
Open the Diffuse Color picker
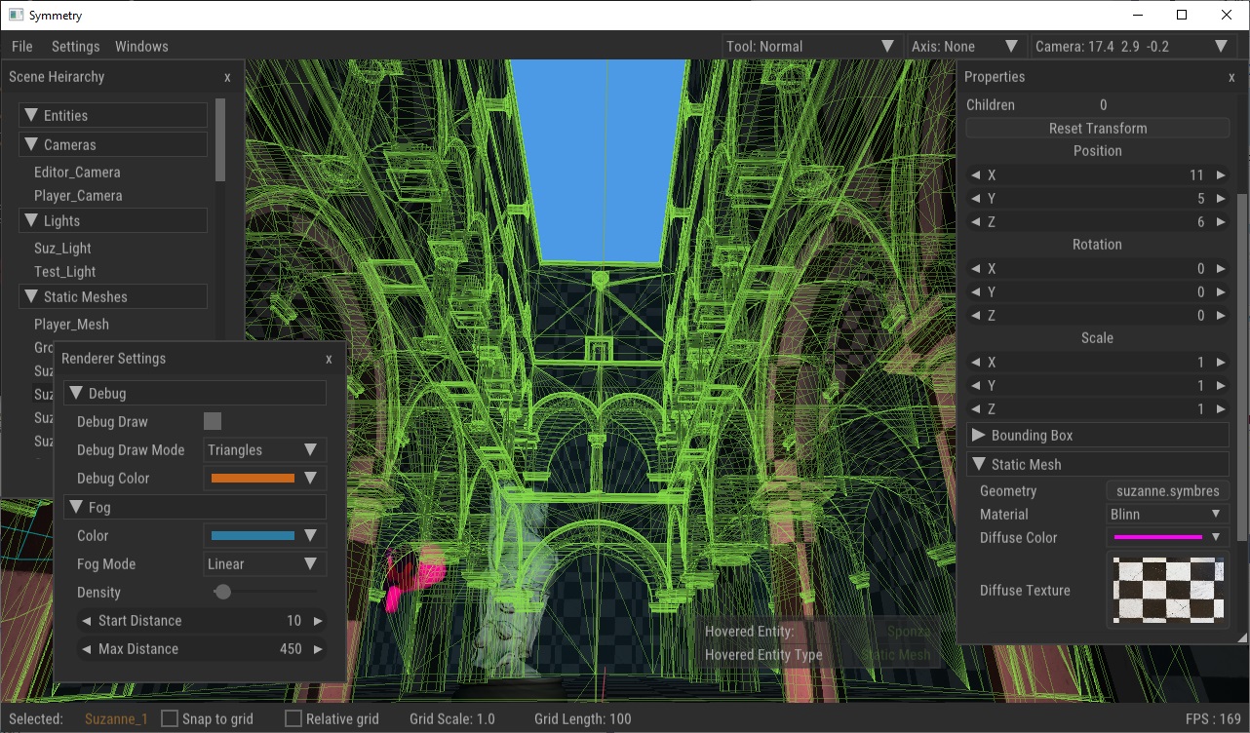(1168, 537)
